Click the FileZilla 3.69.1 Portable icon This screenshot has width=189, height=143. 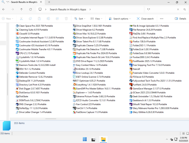[131, 34]
